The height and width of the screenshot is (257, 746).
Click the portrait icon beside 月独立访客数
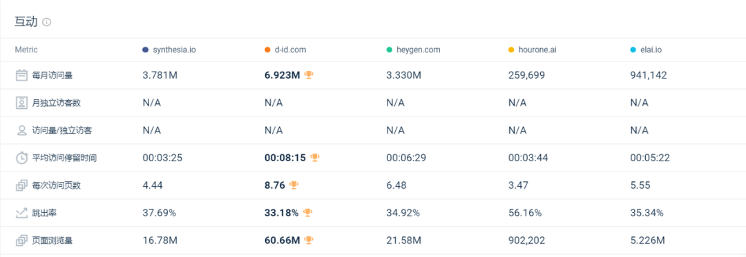tap(21, 103)
